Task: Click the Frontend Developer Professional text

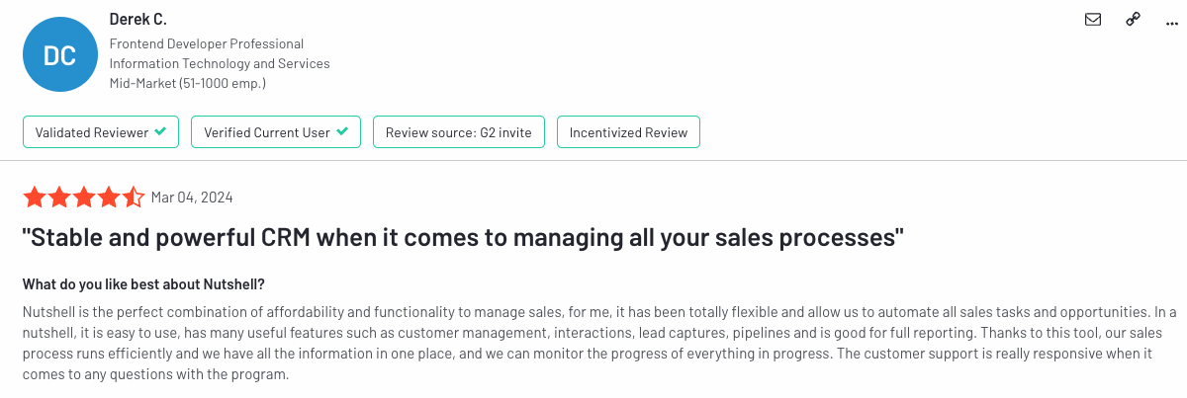Action: coord(206,43)
